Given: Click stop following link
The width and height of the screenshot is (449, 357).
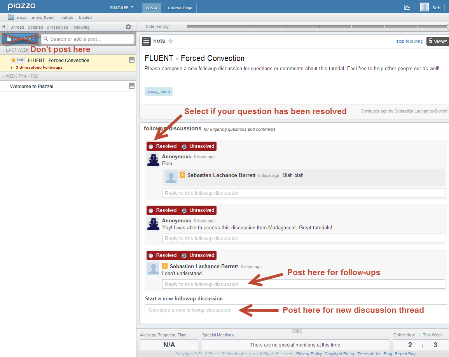Looking at the screenshot, I should (x=409, y=41).
